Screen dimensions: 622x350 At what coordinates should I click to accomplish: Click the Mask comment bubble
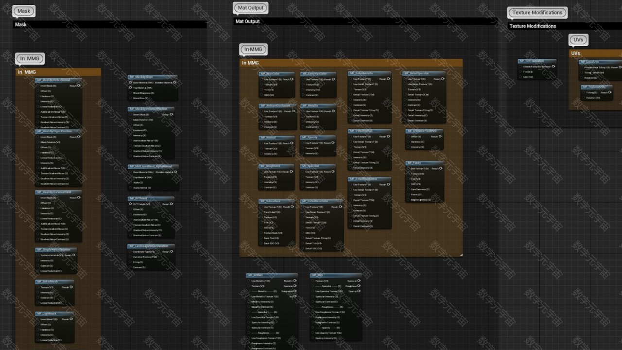(24, 11)
